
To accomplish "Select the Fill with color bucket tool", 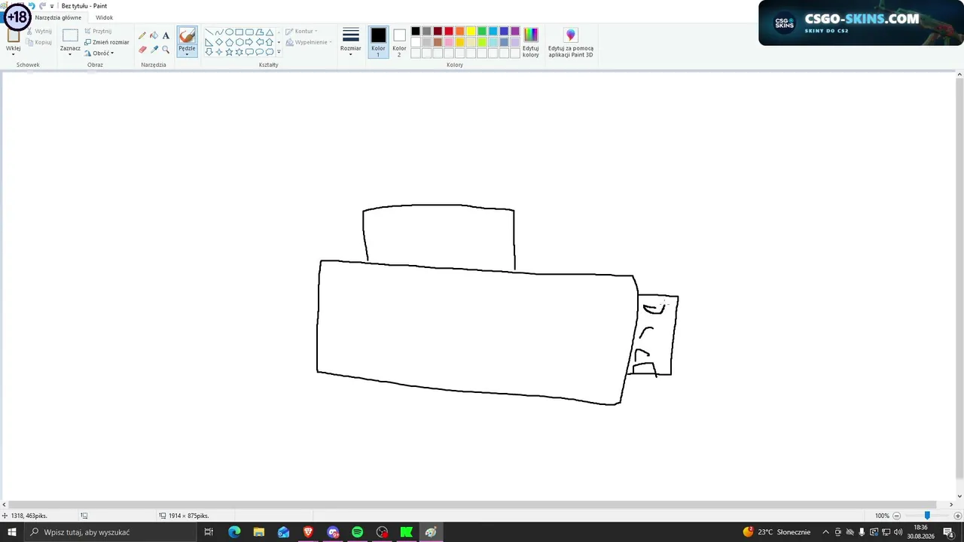I will tap(154, 35).
